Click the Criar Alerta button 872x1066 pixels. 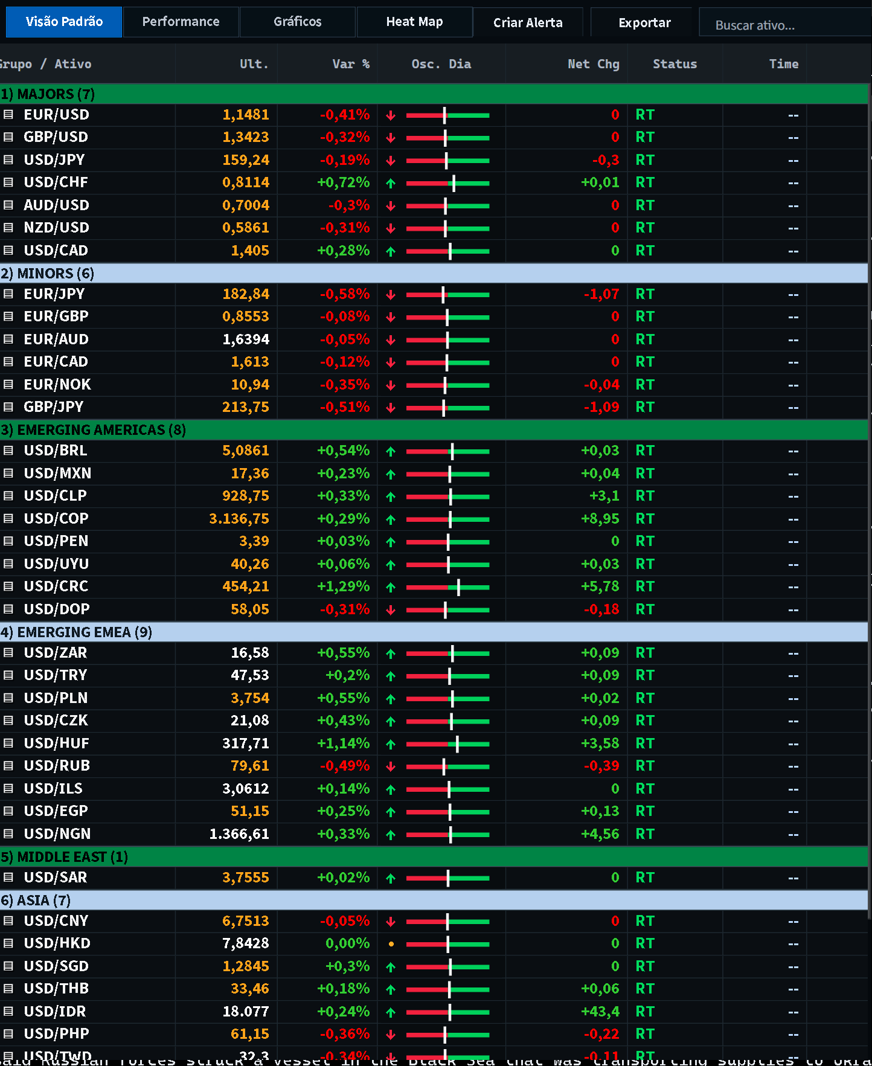click(528, 22)
